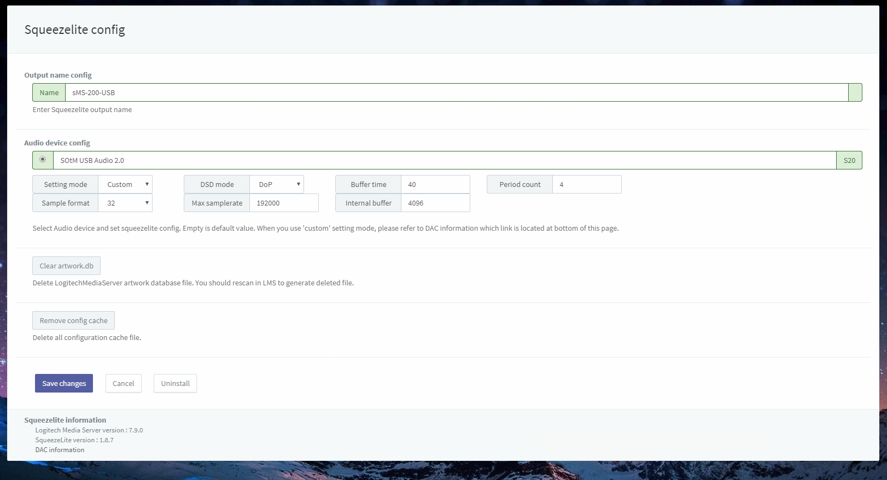Click the Name input field

456,93
